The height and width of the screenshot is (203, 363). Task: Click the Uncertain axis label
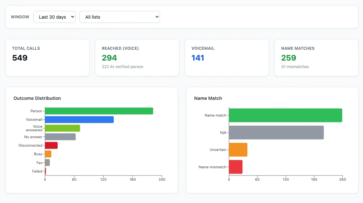(218, 150)
